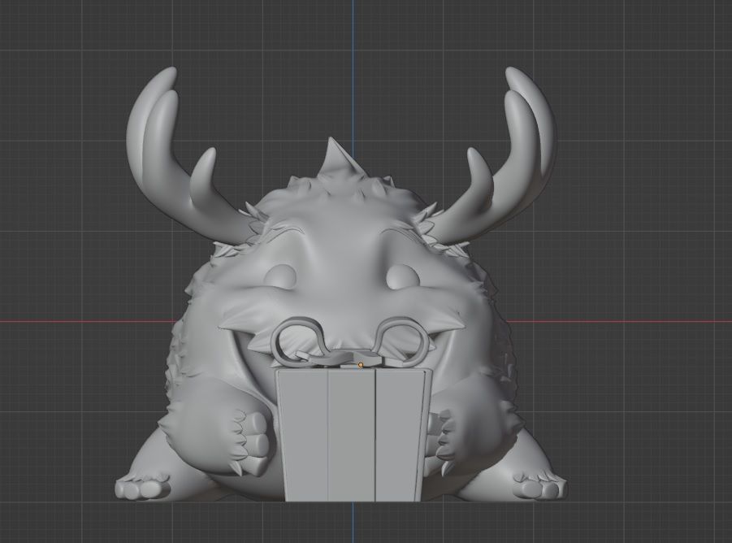Click the creature's eye on the right side
Screen dimensions: 732x543
coord(402,276)
